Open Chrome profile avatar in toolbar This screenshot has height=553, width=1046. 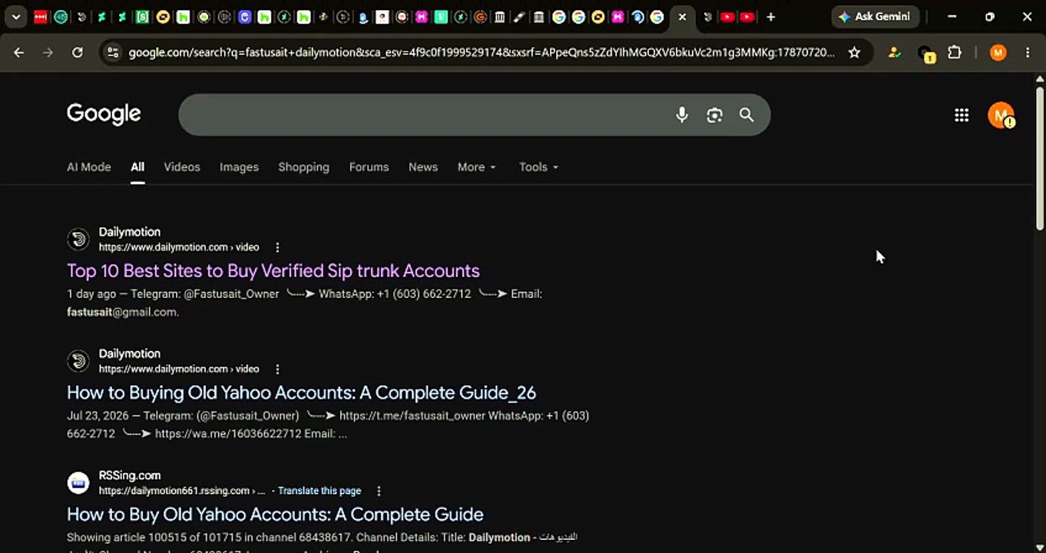tap(998, 52)
